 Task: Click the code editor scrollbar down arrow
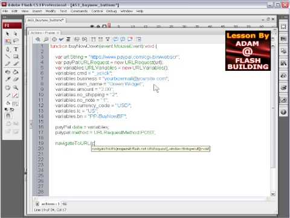click(273, 194)
